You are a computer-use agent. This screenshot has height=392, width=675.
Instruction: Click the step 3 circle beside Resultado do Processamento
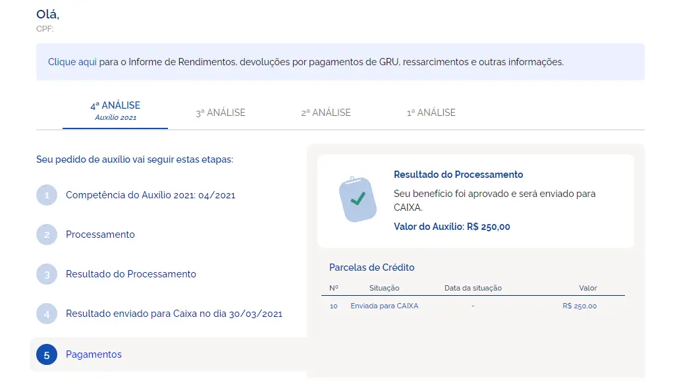coord(46,274)
